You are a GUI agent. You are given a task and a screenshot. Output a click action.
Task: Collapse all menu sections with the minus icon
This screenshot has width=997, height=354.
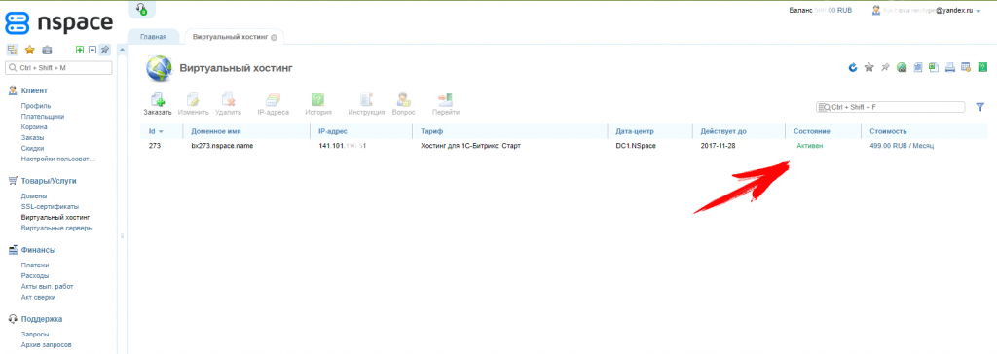pos(92,51)
